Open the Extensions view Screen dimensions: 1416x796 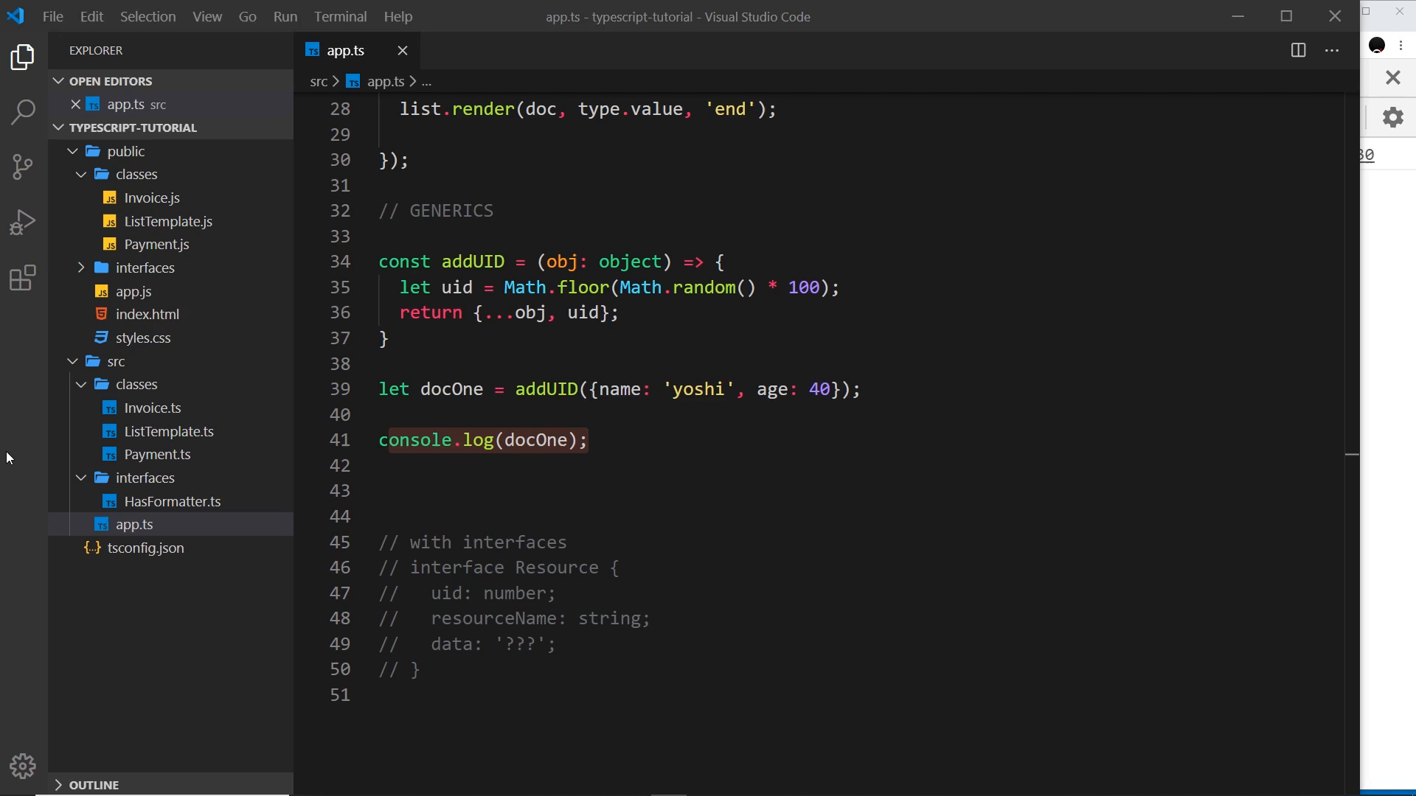click(x=23, y=278)
